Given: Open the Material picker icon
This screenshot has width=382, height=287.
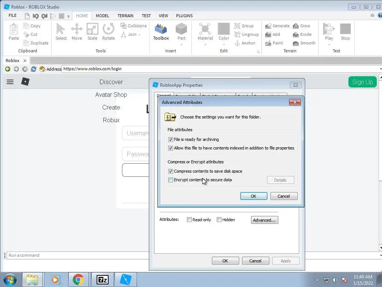Looking at the screenshot, I should [x=205, y=29].
